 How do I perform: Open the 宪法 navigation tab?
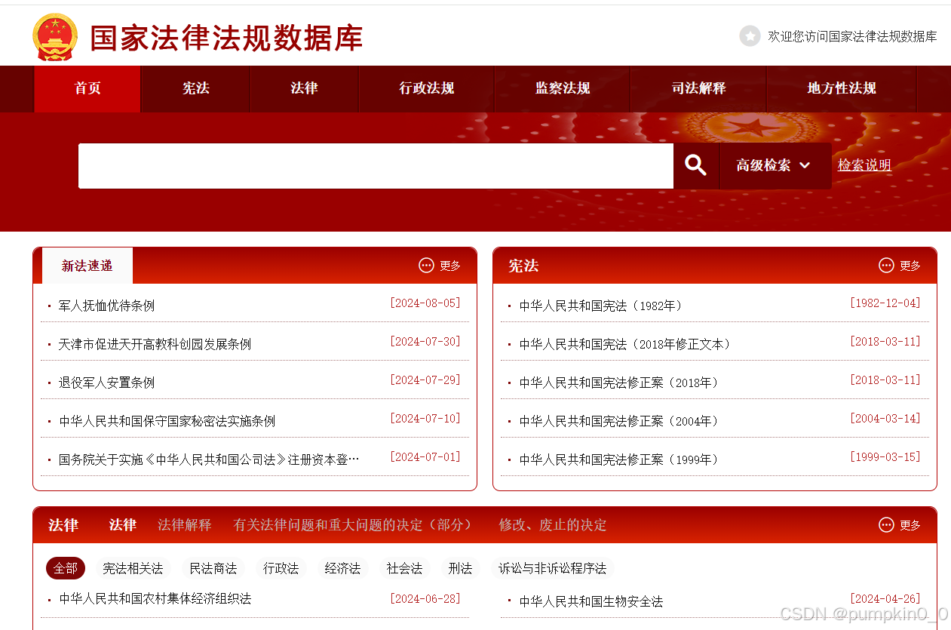tap(196, 88)
